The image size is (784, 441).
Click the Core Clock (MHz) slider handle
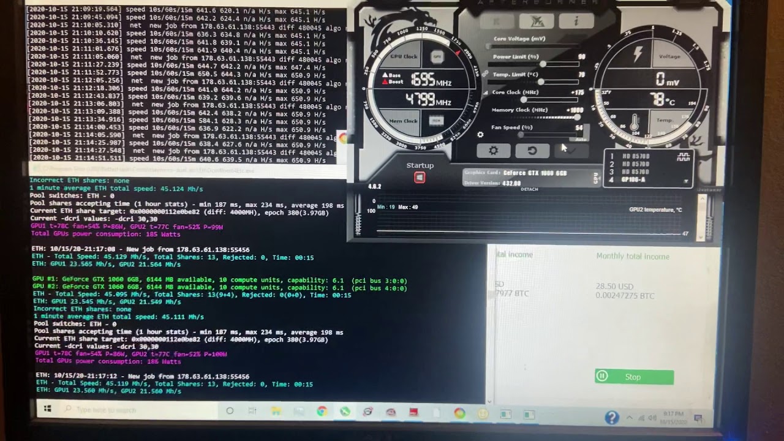pyautogui.click(x=524, y=100)
